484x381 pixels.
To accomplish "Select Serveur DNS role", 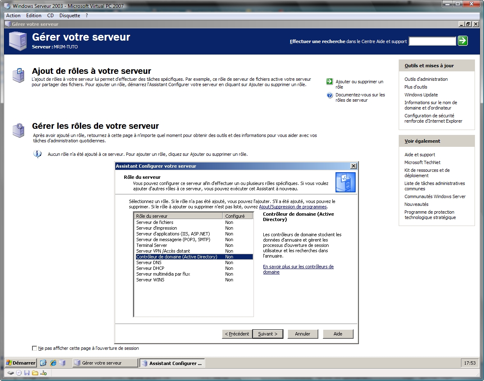I will [194, 262].
